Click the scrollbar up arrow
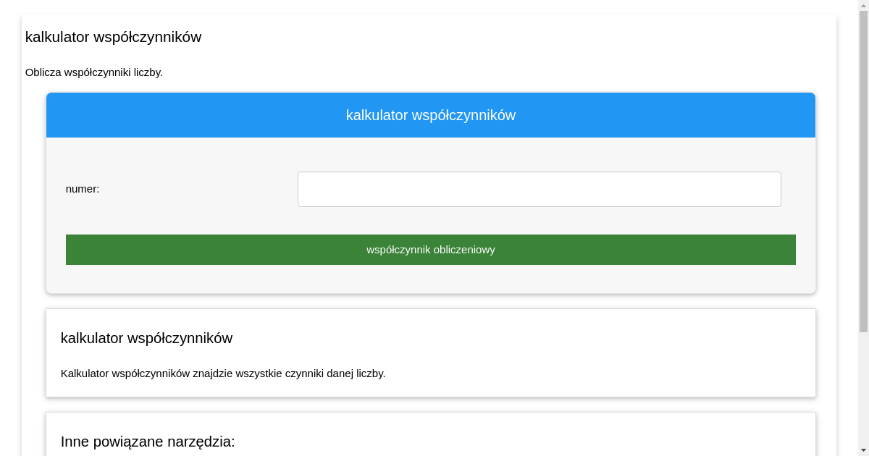Screen dimensions: 869x456 coord(864,5)
